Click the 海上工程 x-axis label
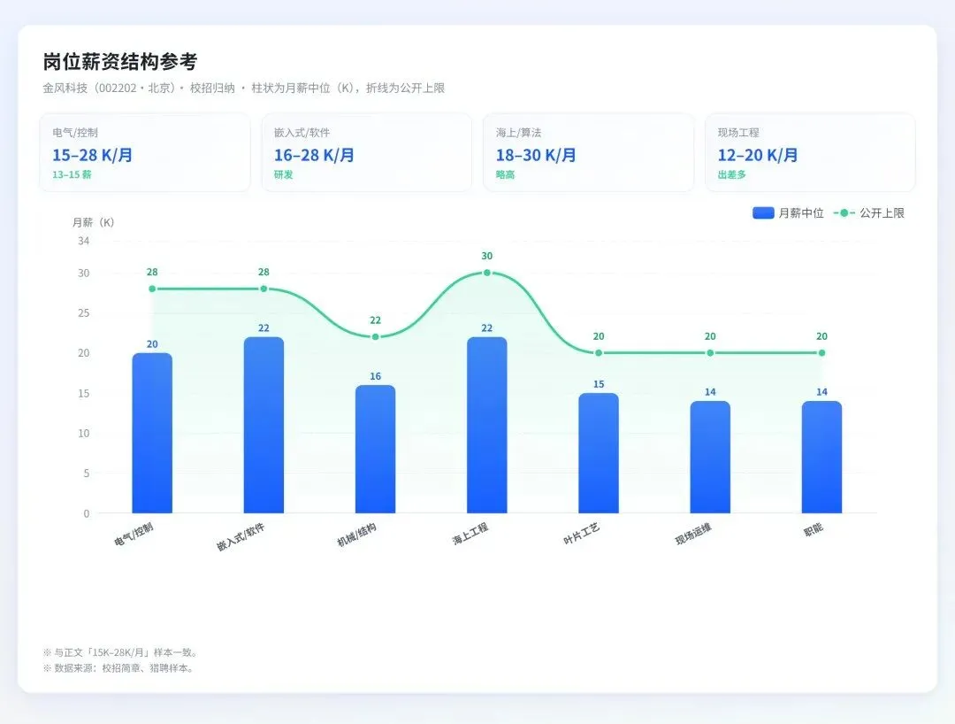The width and height of the screenshot is (955, 724). [470, 533]
